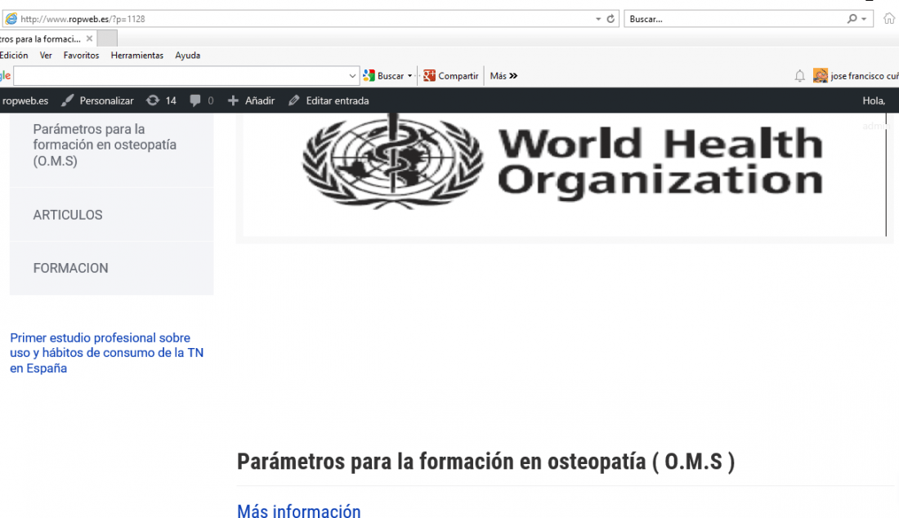The height and width of the screenshot is (518, 899).
Task: Open the notifications bell icon
Action: pos(800,76)
